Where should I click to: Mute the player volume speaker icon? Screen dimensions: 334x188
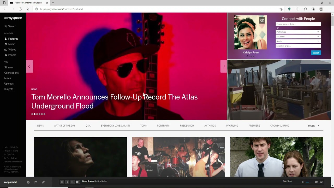pyautogui.click(x=303, y=182)
